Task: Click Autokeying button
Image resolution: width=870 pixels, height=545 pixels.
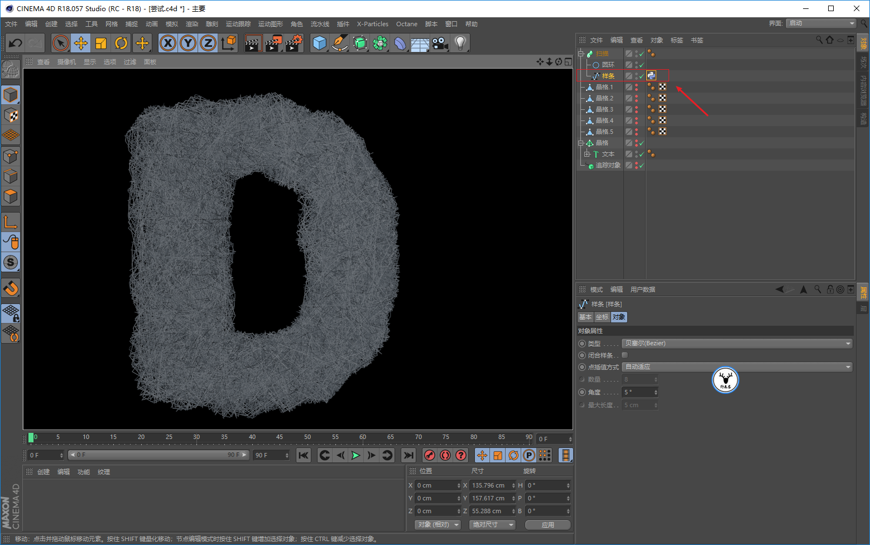Action: pyautogui.click(x=445, y=456)
